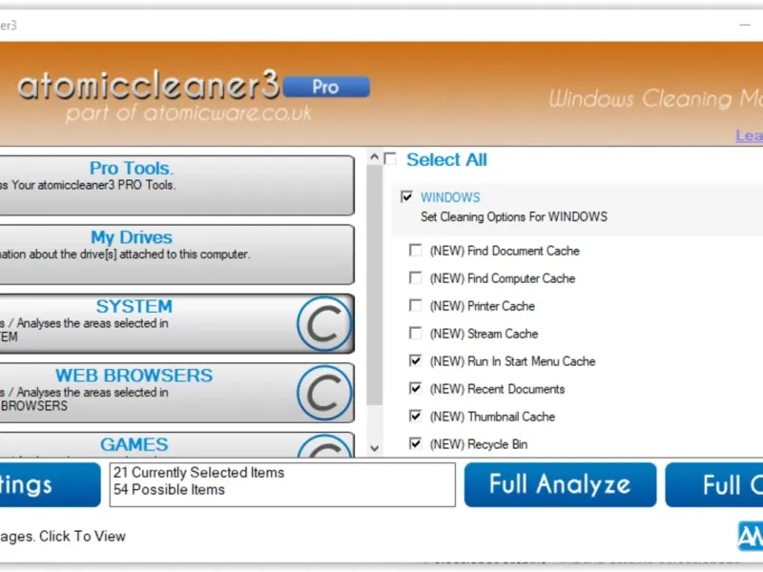Uncheck the Thumbnail Cache option
The image size is (763, 572).
[415, 417]
